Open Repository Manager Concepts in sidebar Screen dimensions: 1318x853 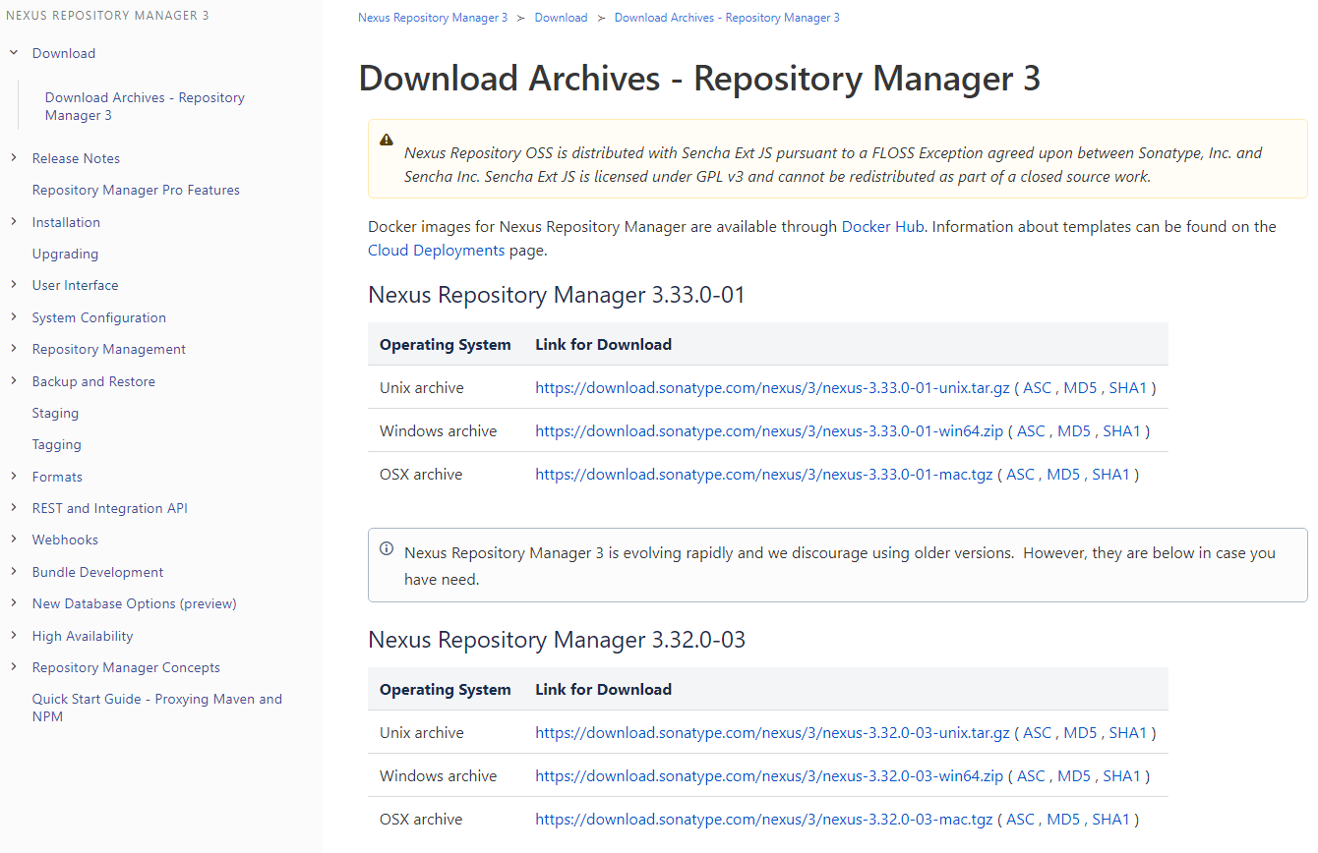126,667
